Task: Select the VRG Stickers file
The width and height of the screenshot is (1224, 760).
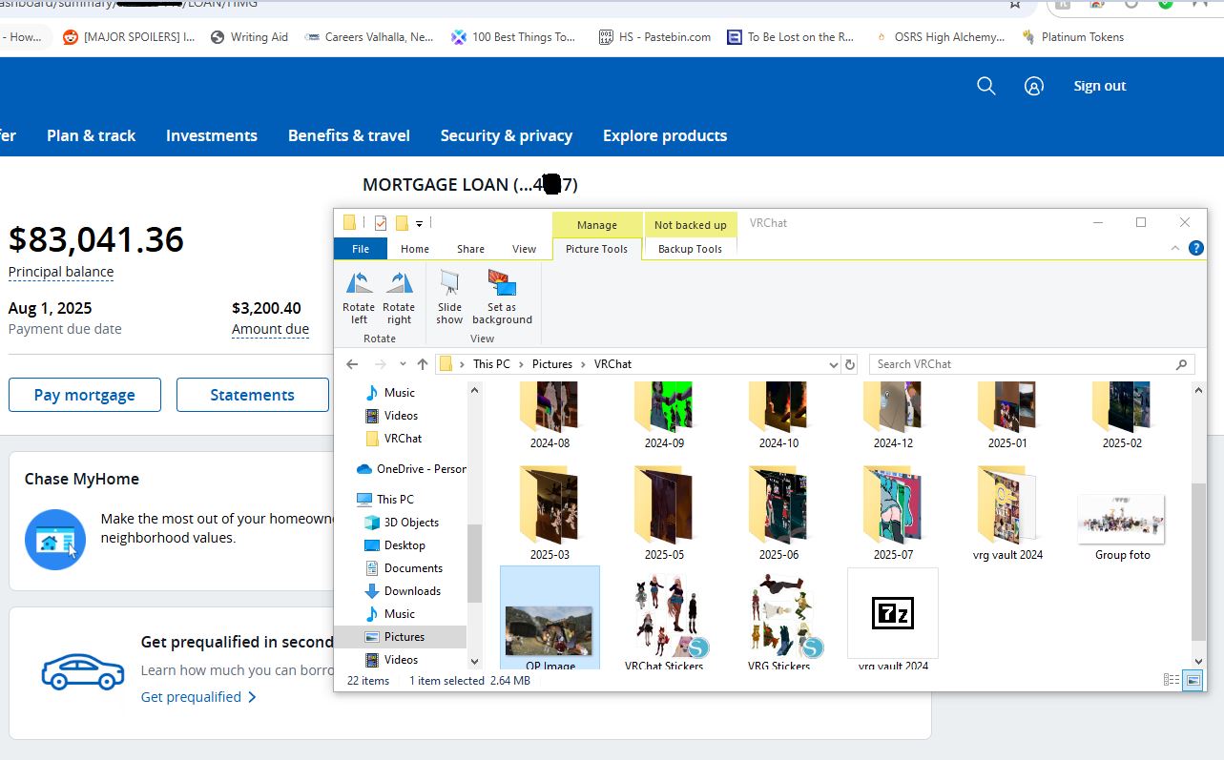Action: click(x=778, y=621)
